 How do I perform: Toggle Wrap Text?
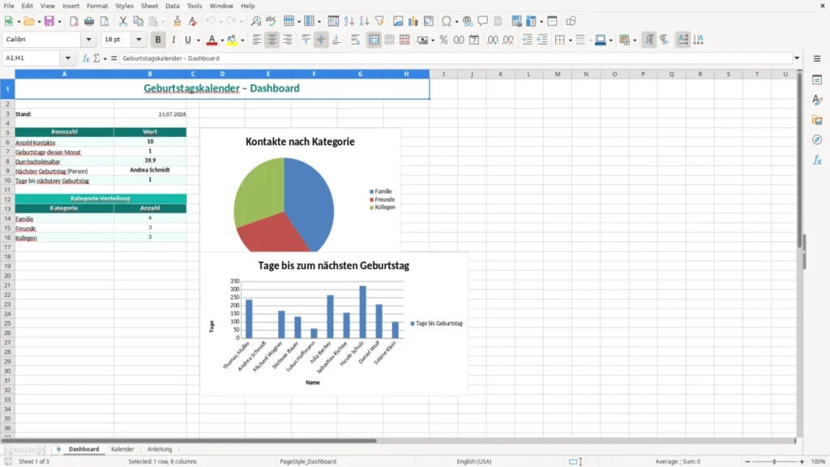(x=355, y=40)
